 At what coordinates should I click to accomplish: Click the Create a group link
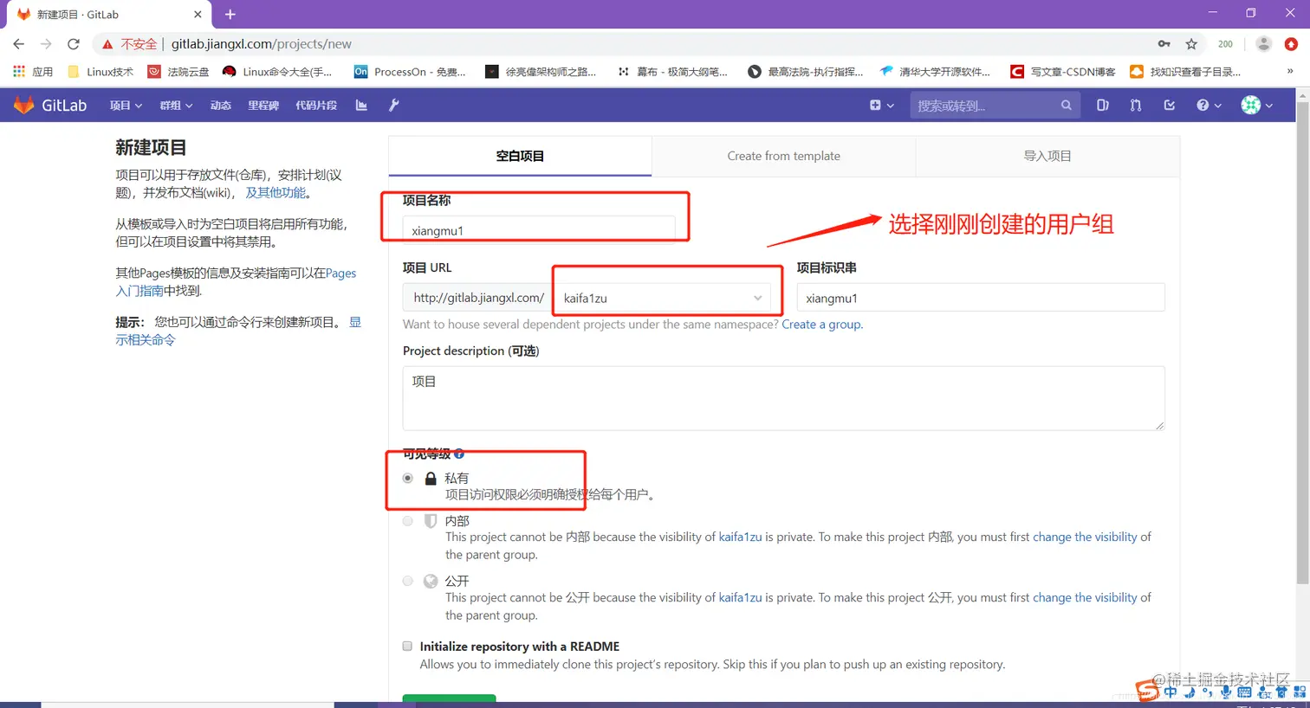point(820,325)
